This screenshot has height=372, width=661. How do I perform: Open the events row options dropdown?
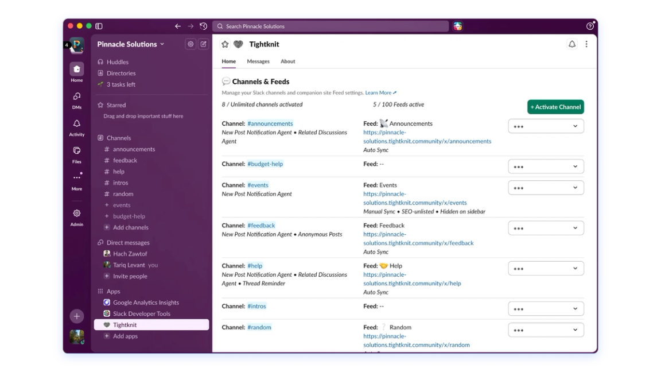pos(546,188)
